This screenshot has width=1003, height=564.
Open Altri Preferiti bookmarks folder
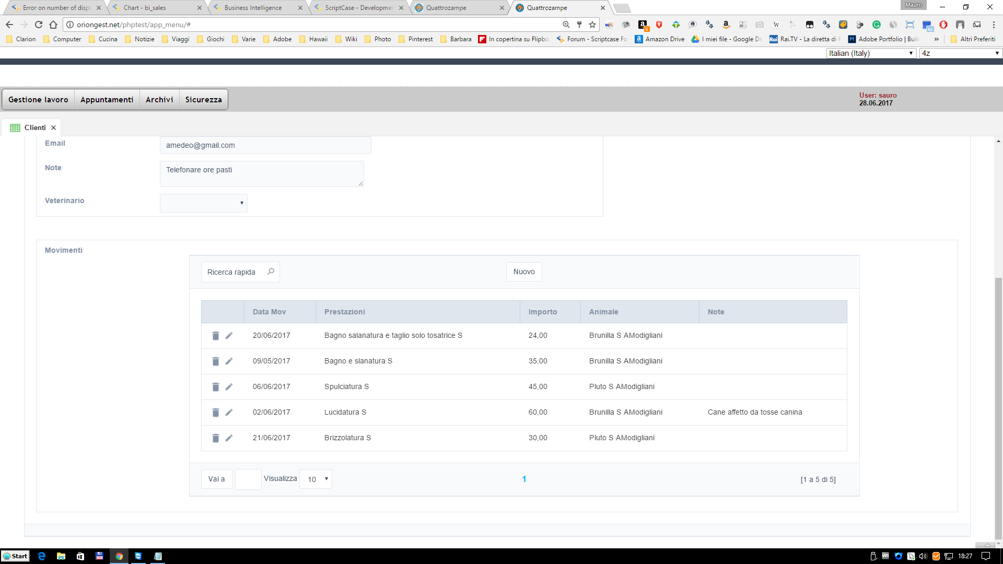pyautogui.click(x=973, y=39)
